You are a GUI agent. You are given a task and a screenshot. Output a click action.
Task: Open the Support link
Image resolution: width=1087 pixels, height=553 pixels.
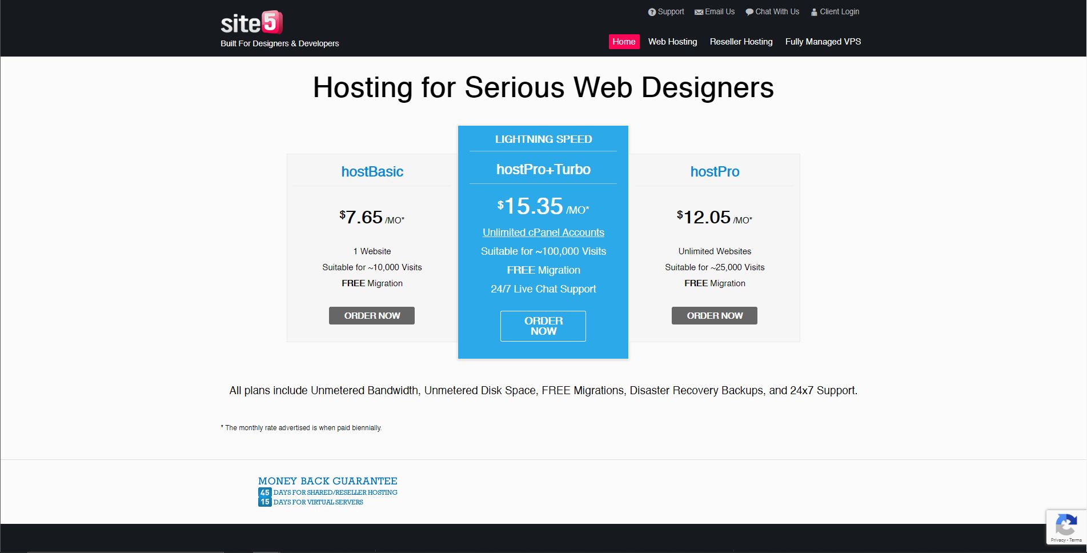point(671,11)
